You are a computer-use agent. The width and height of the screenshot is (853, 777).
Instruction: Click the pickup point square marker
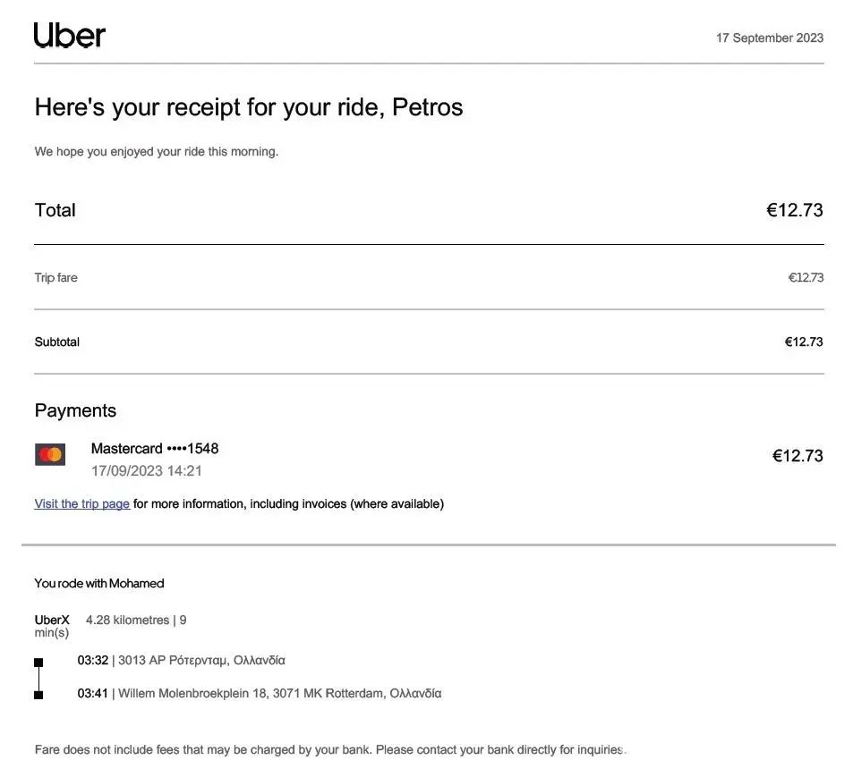pos(38,663)
